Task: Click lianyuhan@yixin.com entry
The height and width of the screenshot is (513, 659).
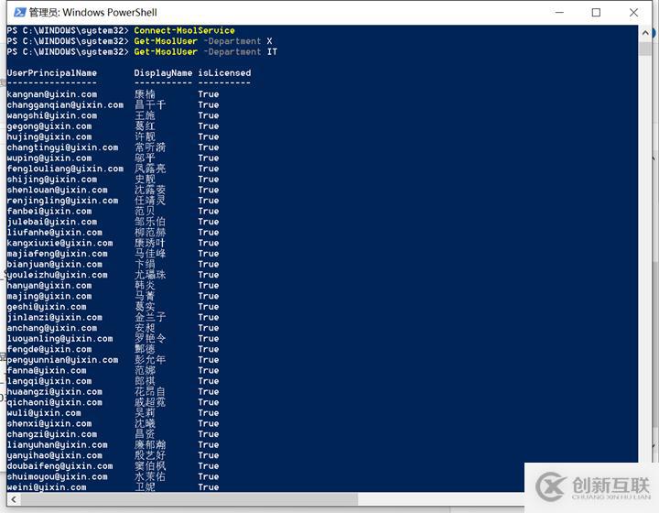Action: [x=57, y=445]
